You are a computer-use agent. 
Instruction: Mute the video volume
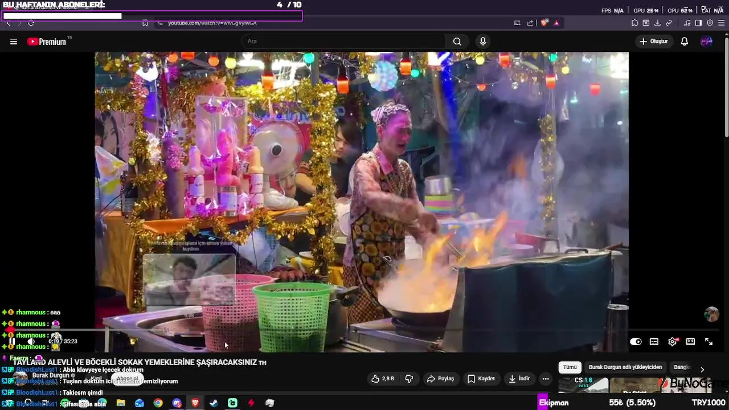(x=32, y=342)
